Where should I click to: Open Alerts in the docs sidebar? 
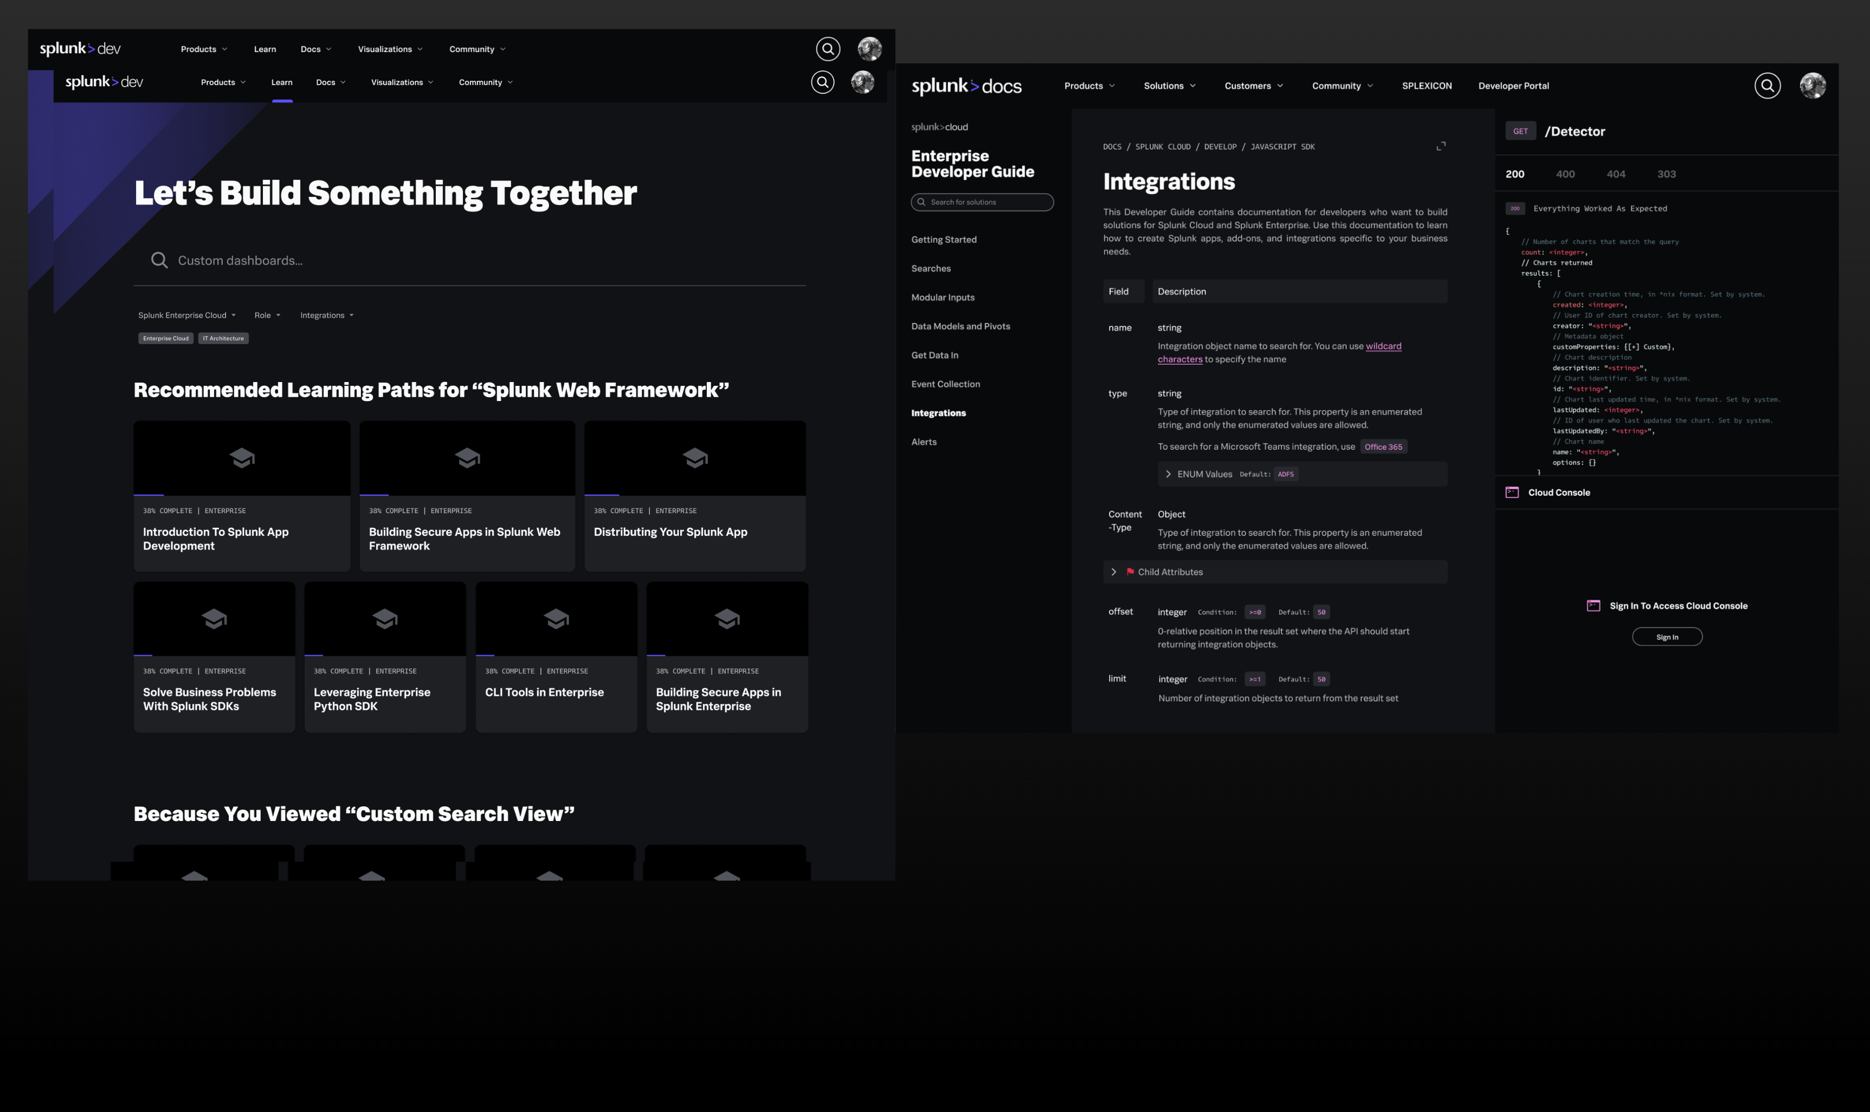(924, 441)
